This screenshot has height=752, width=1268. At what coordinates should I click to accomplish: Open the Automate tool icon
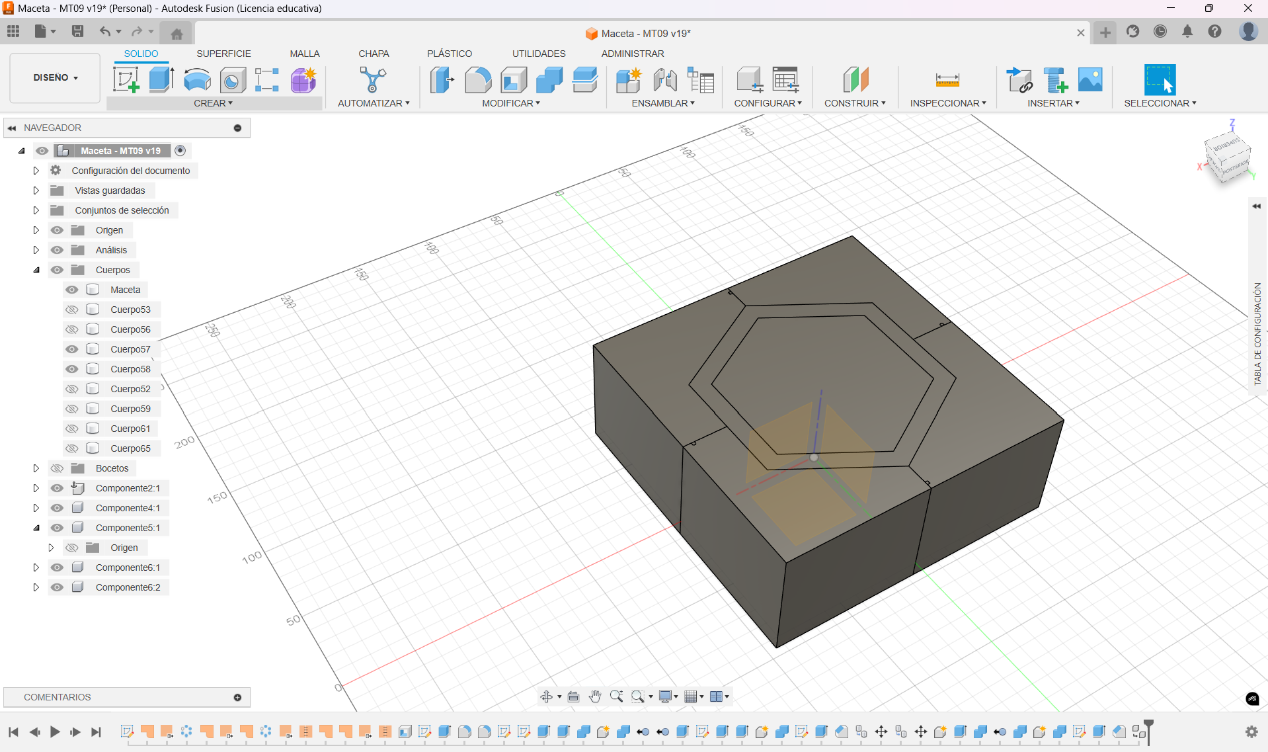coord(373,80)
